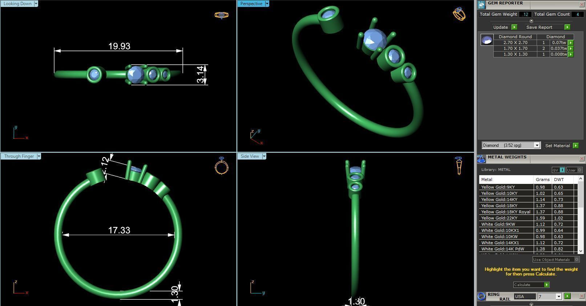
Task: Click the 1.70 X 1.70 gem size cell
Action: coord(515,48)
